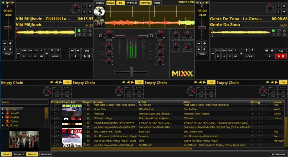Toggle the SPINNIES view tab
This screenshot has height=157, width=288.
click(145, 3)
